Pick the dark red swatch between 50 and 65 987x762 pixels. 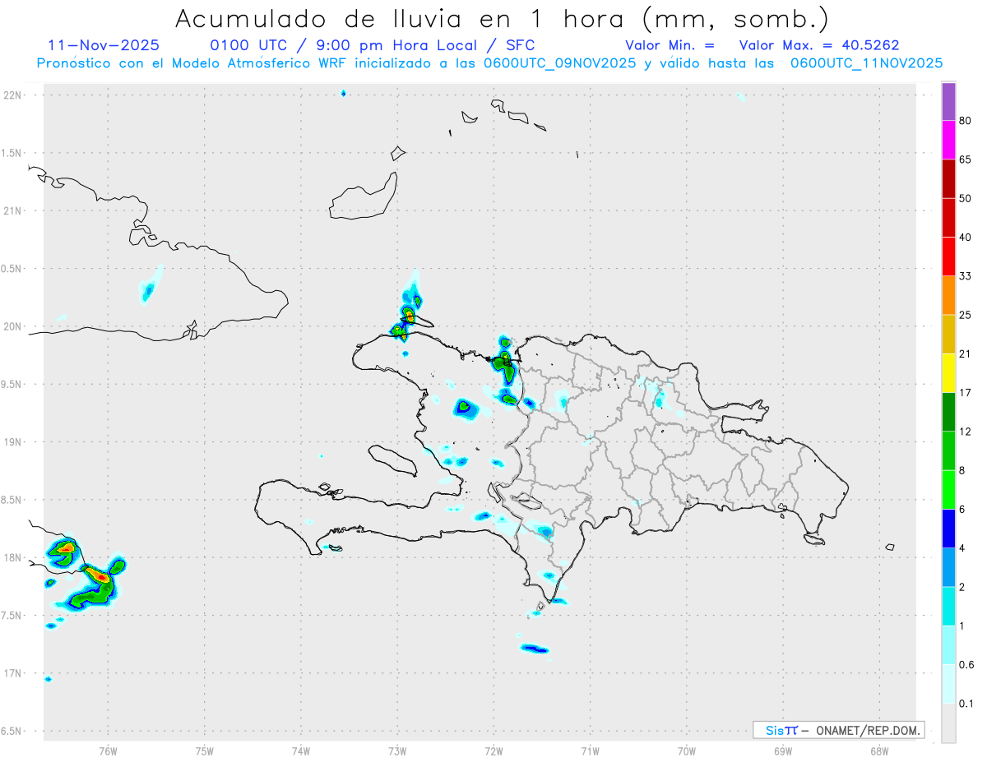948,178
